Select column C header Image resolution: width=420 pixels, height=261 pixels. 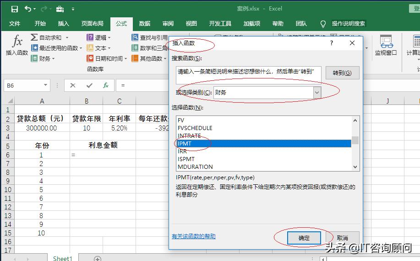point(120,101)
